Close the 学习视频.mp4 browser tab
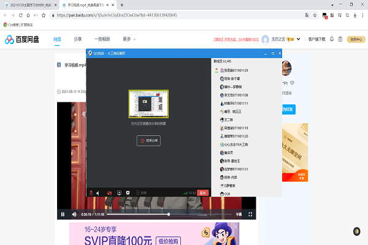 point(113,5)
